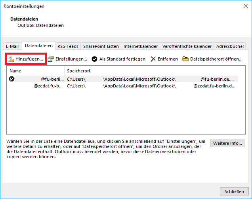This screenshot has width=252, height=199.
Task: Switch to SharePoint-Listen tab
Action: (101, 46)
